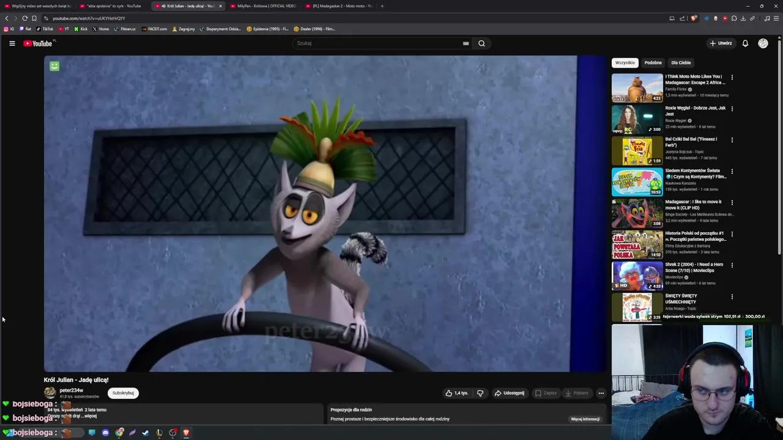This screenshot has width=783, height=440.
Task: Go to the YouTube home logo
Action: [38, 43]
